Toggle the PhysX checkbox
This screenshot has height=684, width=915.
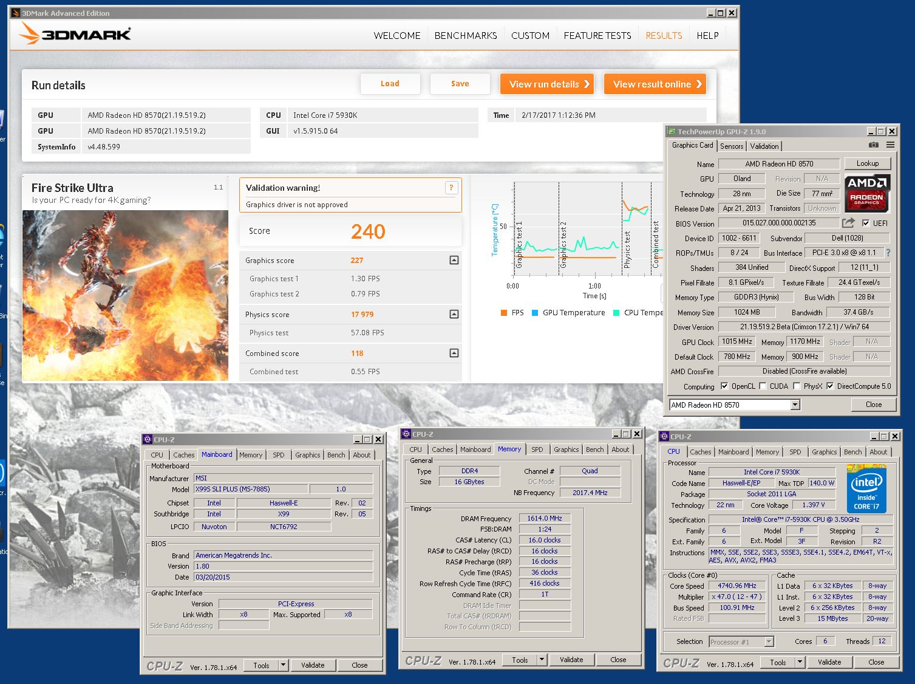[797, 386]
